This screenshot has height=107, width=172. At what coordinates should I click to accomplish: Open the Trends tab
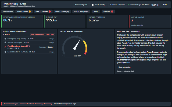point(96,12)
